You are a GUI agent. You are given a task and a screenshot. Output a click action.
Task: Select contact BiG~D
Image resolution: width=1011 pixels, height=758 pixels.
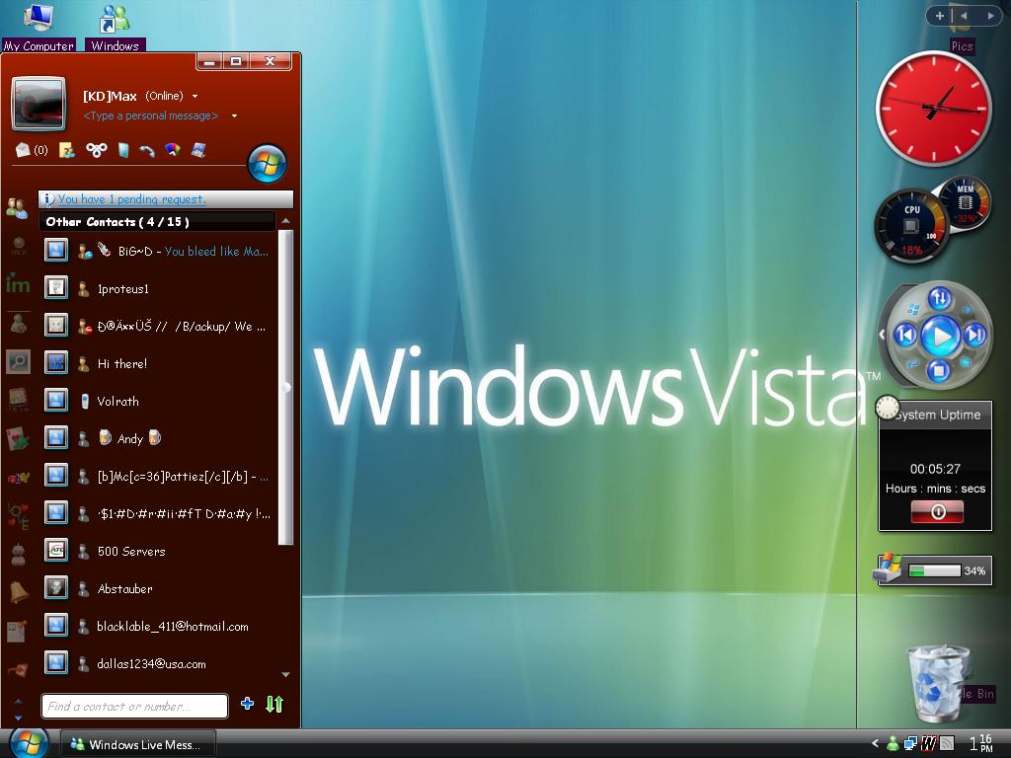(x=155, y=251)
